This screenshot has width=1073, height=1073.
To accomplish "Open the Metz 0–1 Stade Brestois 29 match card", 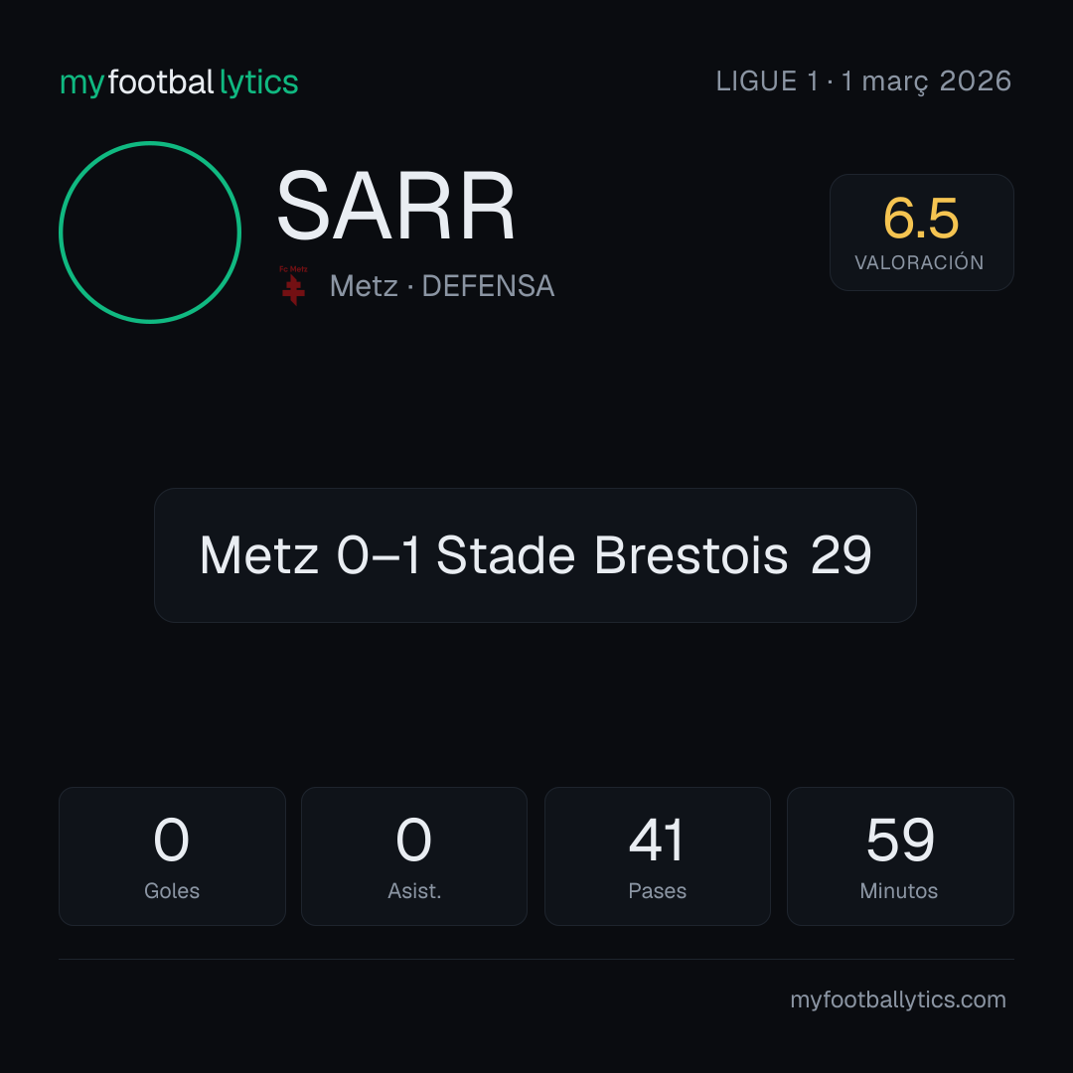I will (536, 555).
